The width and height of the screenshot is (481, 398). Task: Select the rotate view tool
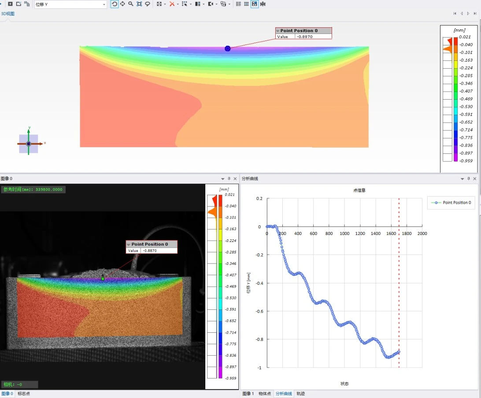point(115,4)
